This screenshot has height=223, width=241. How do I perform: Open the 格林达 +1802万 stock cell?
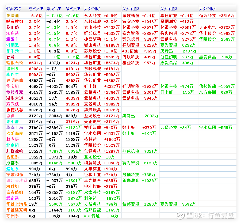tap(102, 139)
